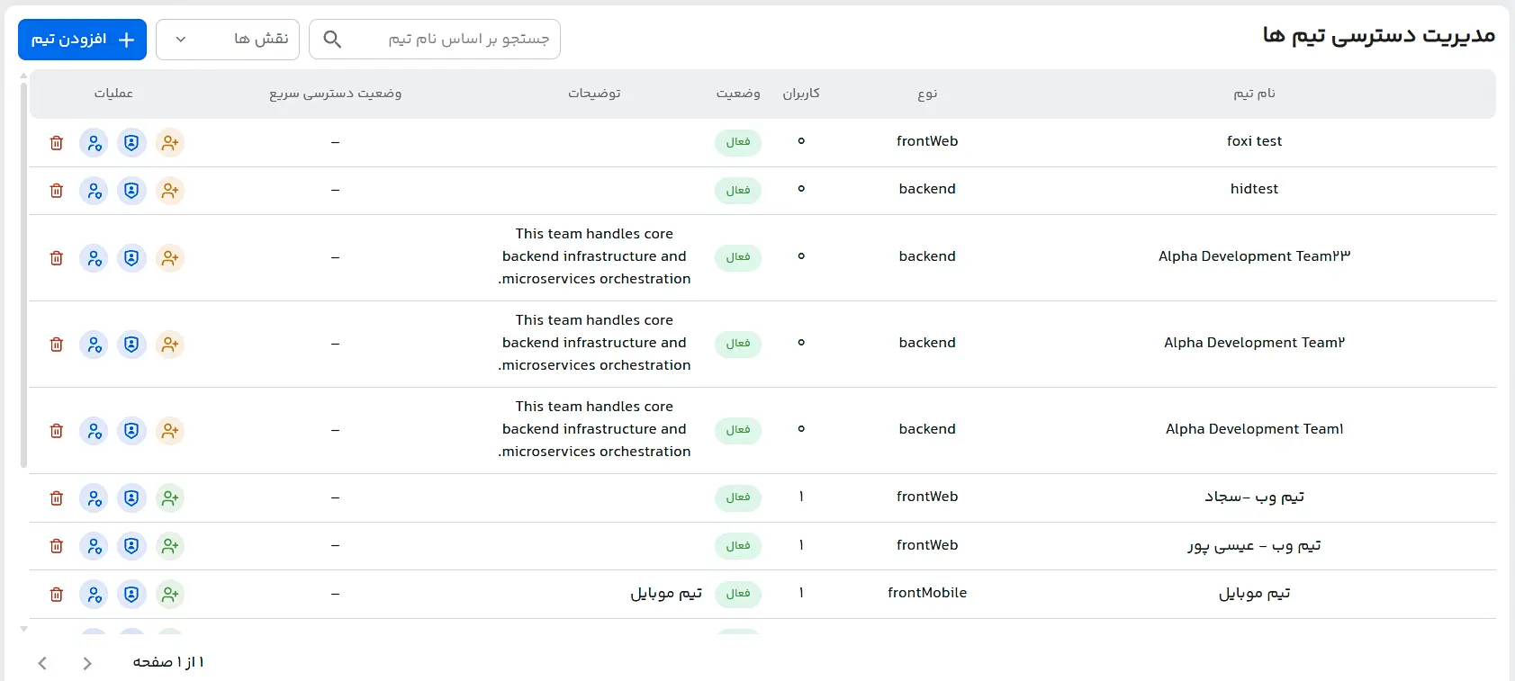
Task: Click the فعال badge in hidtest row
Action: pyautogui.click(x=738, y=191)
